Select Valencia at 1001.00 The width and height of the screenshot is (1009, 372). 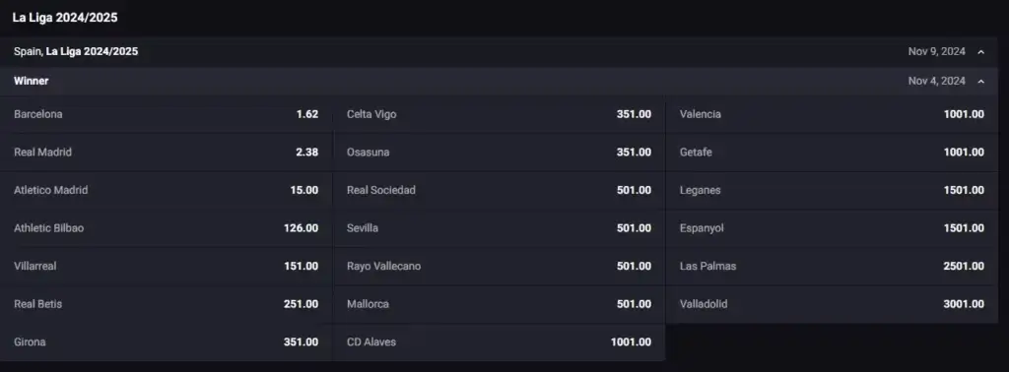point(832,114)
